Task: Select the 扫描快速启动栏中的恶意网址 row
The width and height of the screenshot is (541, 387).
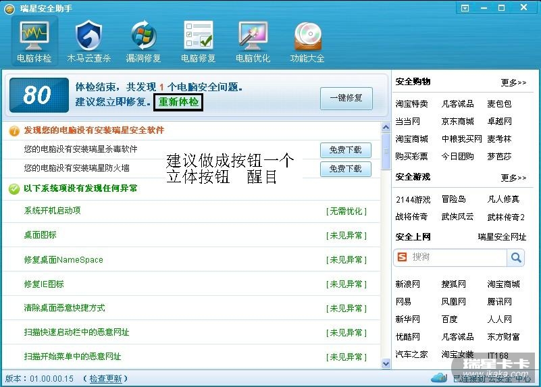Action: point(192,332)
